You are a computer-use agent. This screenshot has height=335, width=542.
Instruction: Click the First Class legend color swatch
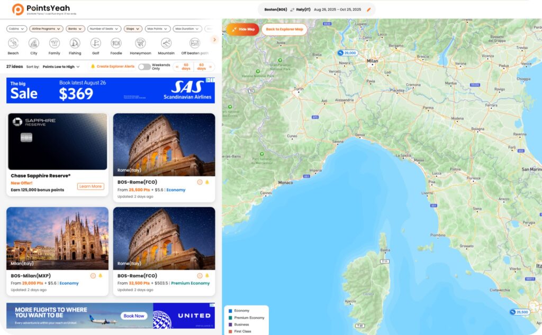[231, 331]
